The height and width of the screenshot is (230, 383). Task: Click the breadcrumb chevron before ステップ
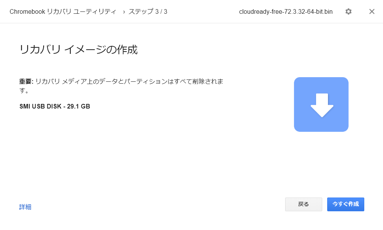pyautogui.click(x=124, y=12)
